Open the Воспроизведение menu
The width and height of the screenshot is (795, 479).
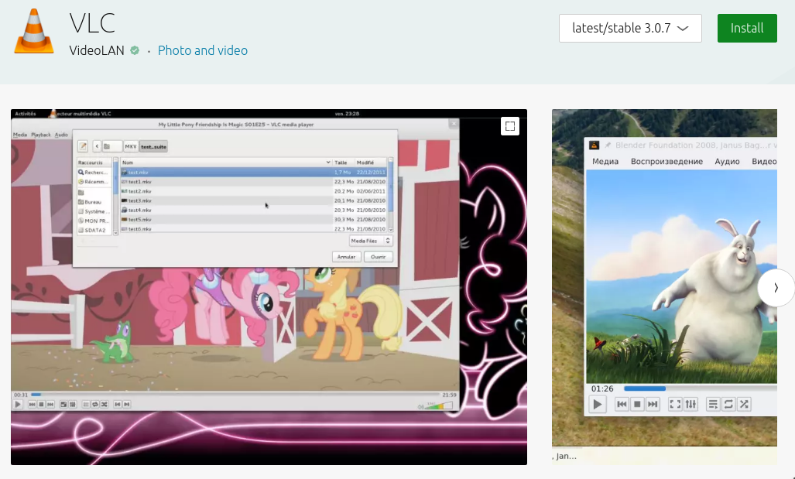point(666,161)
